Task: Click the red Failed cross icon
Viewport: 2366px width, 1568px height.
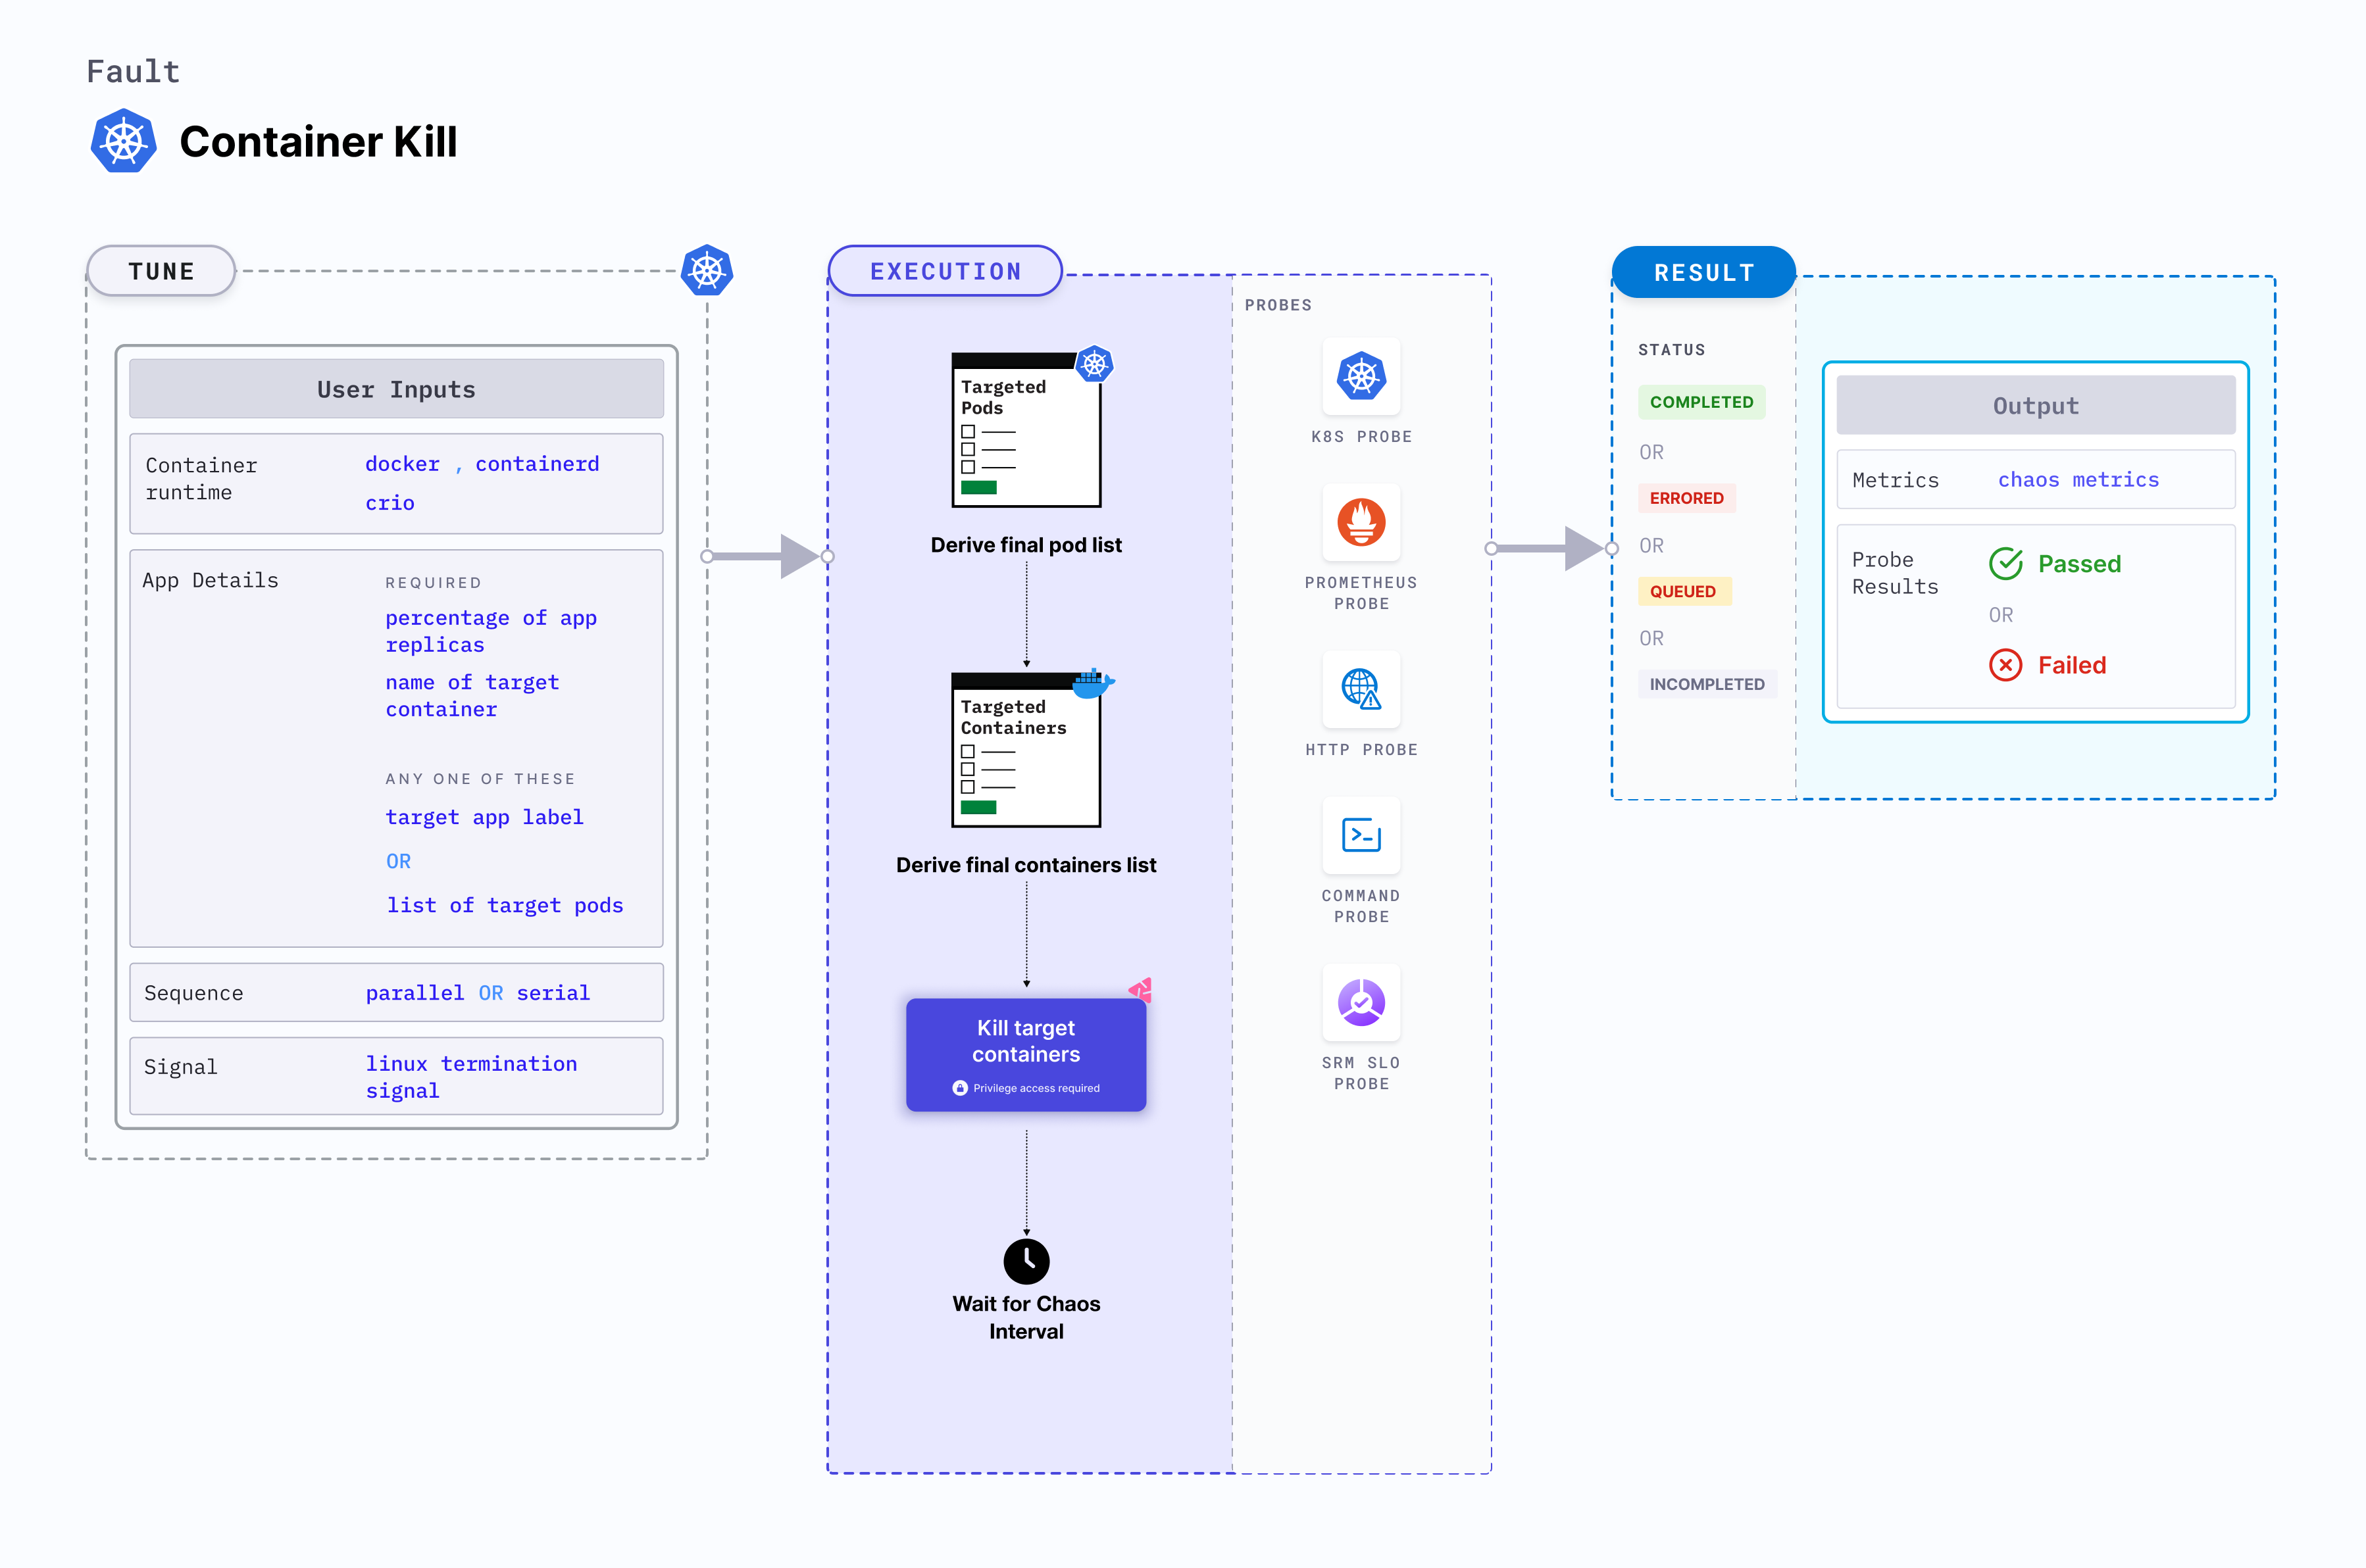Action: point(2005,665)
